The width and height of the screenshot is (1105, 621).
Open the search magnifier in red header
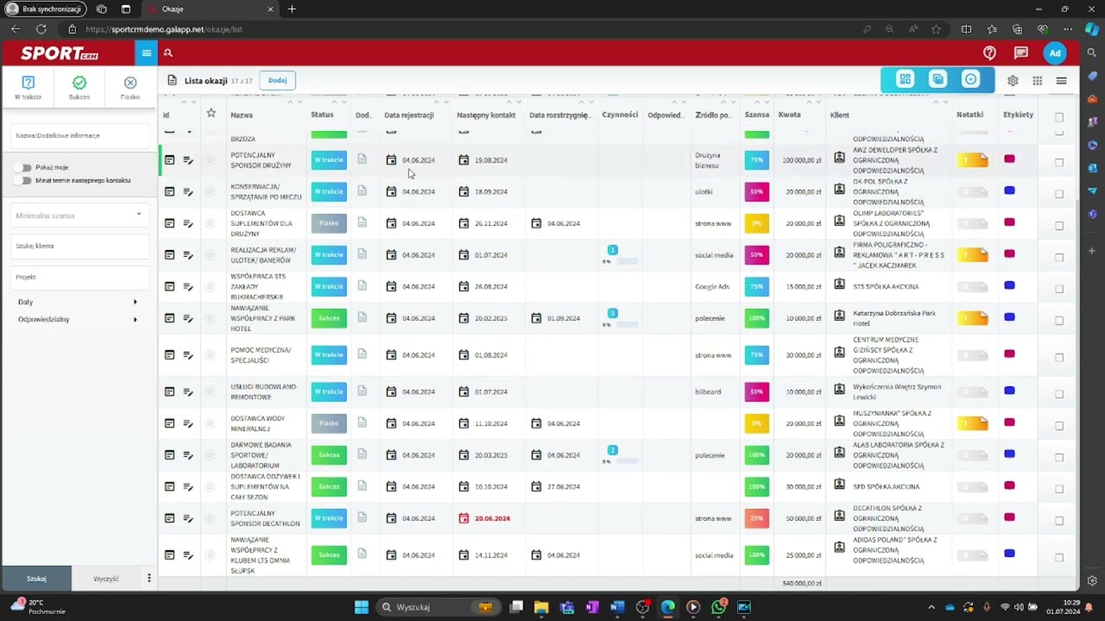point(168,53)
